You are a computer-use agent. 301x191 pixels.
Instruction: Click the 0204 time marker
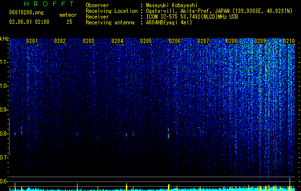point(117,41)
